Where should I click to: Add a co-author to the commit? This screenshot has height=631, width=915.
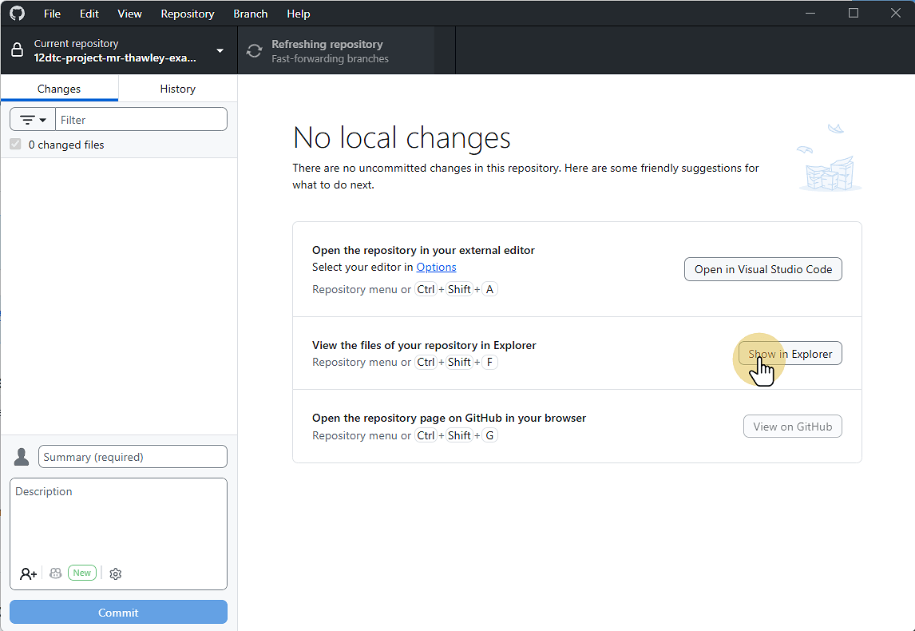[28, 573]
